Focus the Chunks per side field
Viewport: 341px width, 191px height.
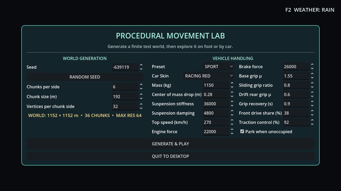pyautogui.click(x=125, y=87)
